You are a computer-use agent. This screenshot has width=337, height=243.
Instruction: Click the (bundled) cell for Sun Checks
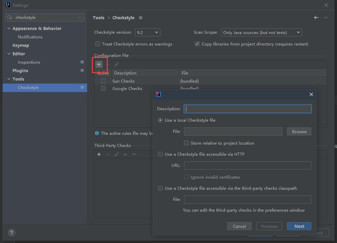pyautogui.click(x=189, y=81)
